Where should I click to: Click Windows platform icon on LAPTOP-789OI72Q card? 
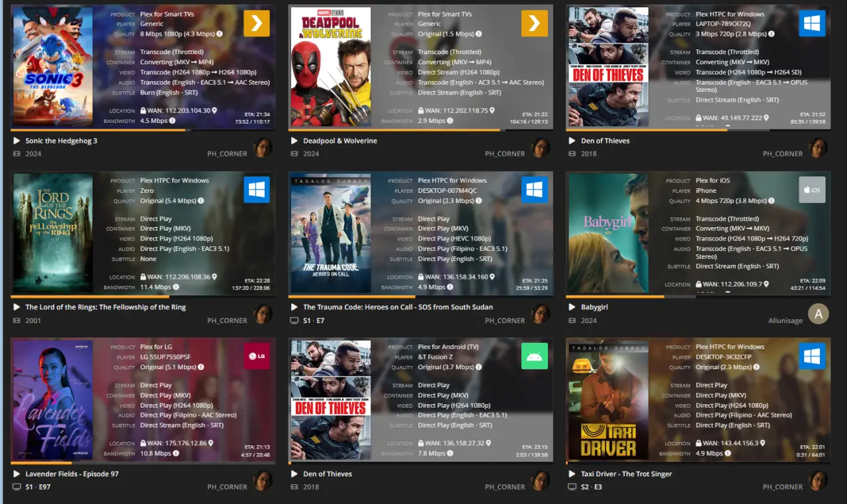click(813, 23)
